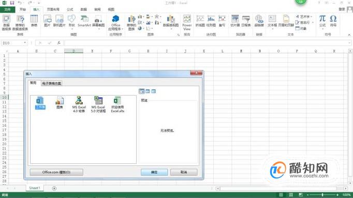Switch to the spreadsheet solutions dialog tab
The image size is (353, 198).
point(52,83)
